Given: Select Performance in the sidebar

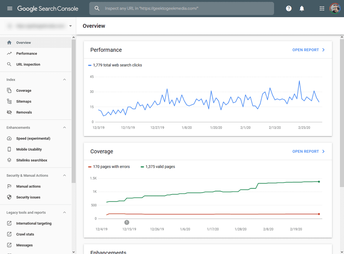Looking at the screenshot, I should click(27, 54).
